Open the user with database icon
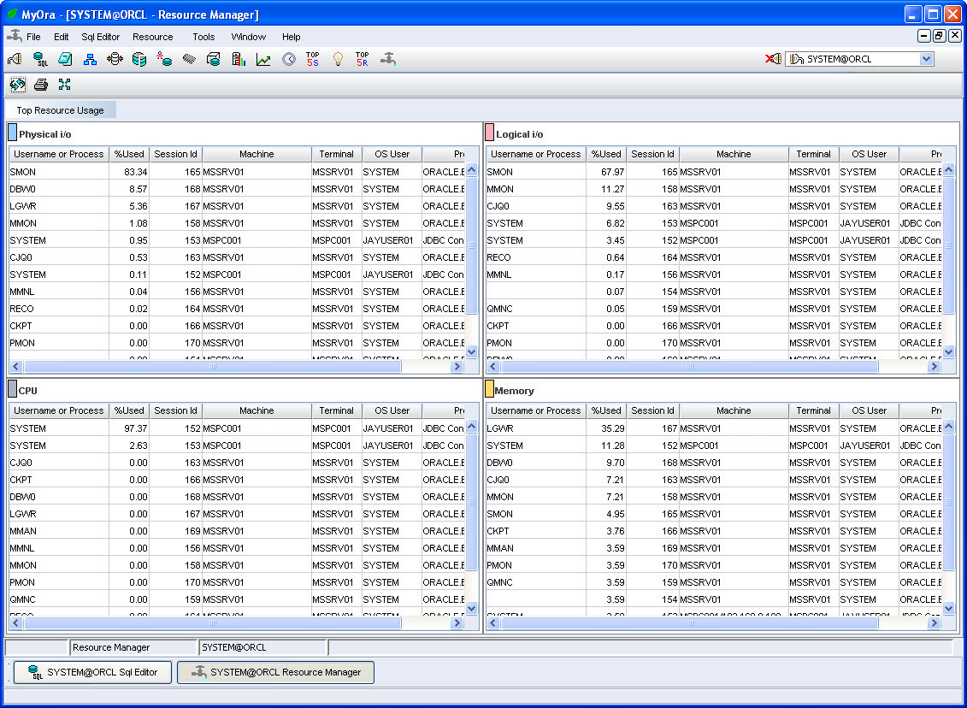Image resolution: width=967 pixels, height=708 pixels. 164,59
